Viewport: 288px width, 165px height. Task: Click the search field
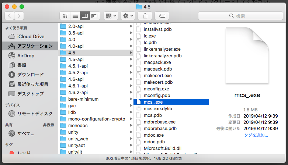[x=240, y=16]
